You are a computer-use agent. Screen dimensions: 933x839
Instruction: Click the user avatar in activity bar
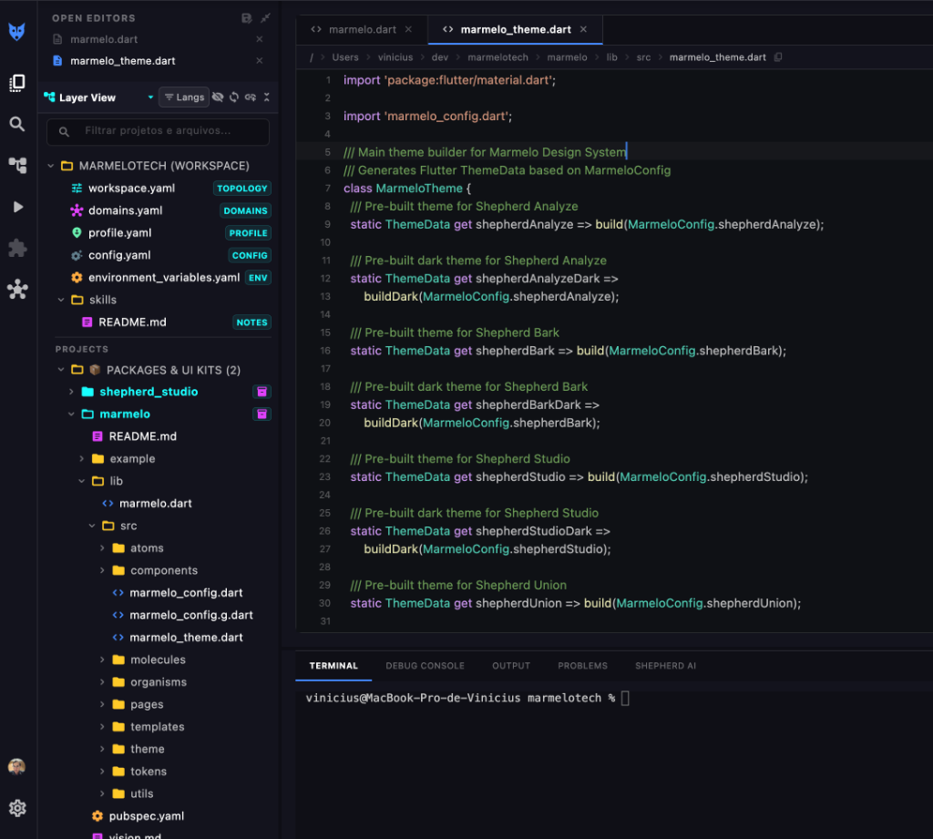click(x=16, y=766)
